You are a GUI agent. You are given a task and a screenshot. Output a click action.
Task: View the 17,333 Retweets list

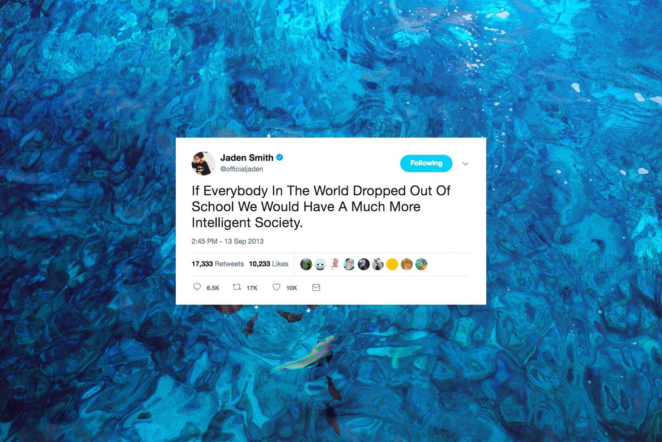(x=218, y=264)
